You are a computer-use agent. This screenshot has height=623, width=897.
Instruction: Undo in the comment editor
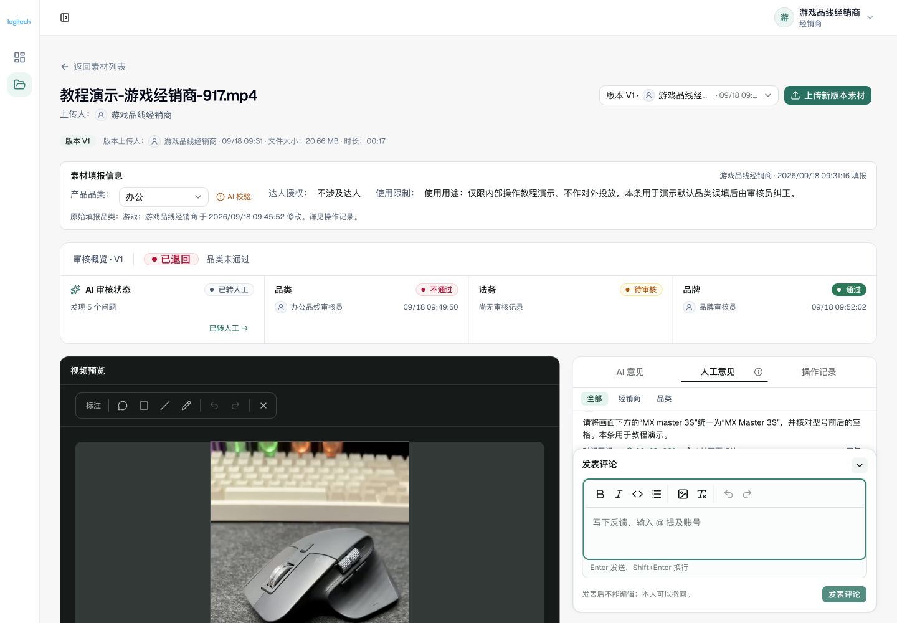tap(728, 494)
